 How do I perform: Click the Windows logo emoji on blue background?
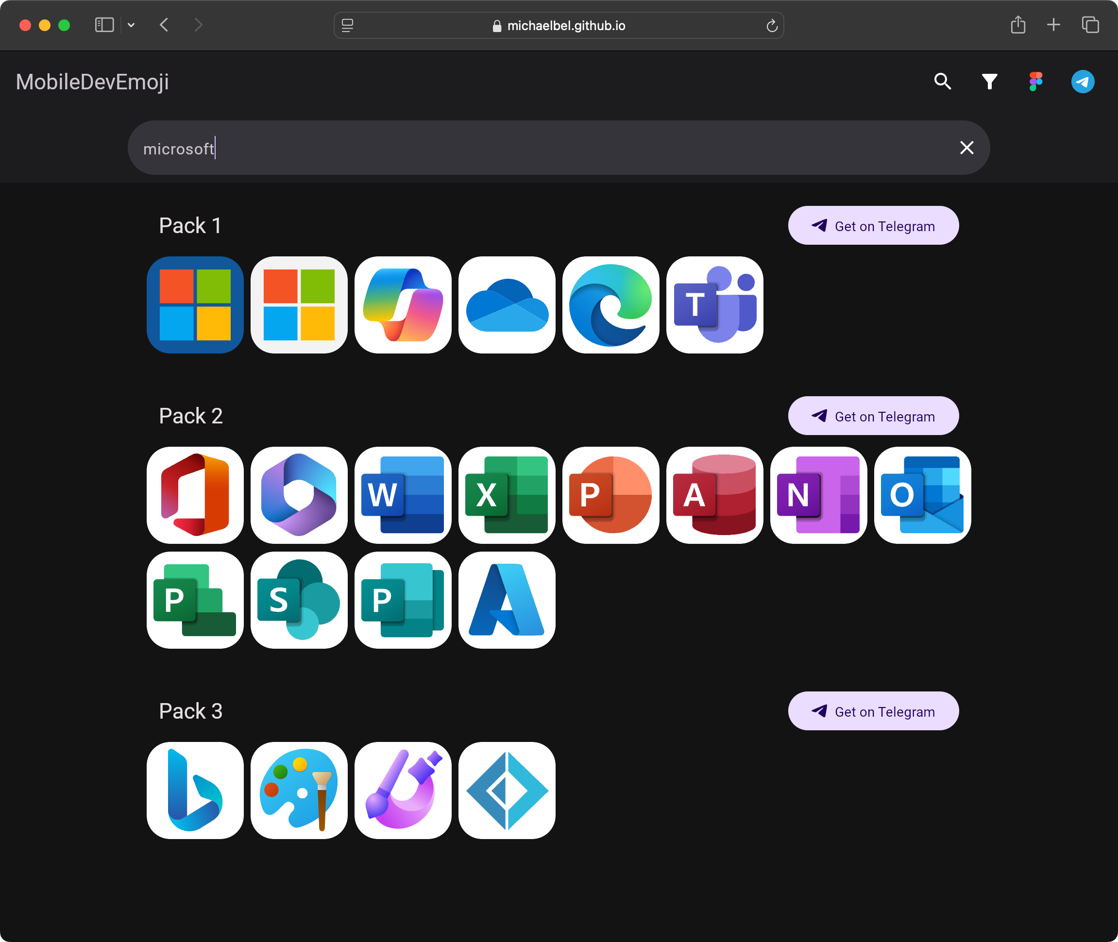pyautogui.click(x=195, y=305)
